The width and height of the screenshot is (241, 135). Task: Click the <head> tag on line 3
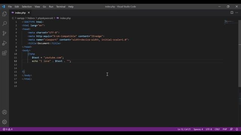coord(26,29)
